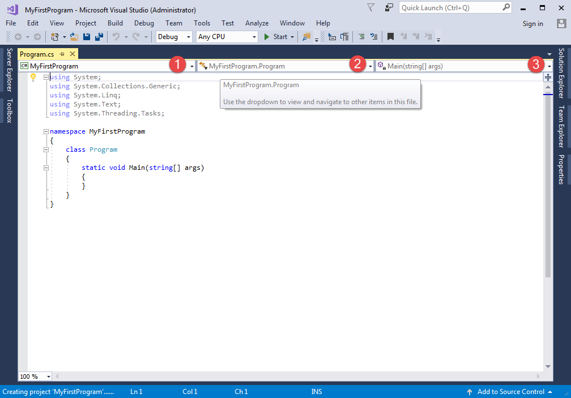Collapse the using directives block

46,77
